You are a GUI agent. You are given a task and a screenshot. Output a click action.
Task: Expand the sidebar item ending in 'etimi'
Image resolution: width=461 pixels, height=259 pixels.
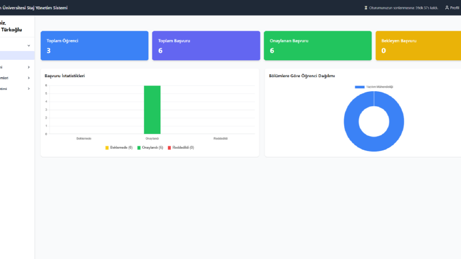28,89
